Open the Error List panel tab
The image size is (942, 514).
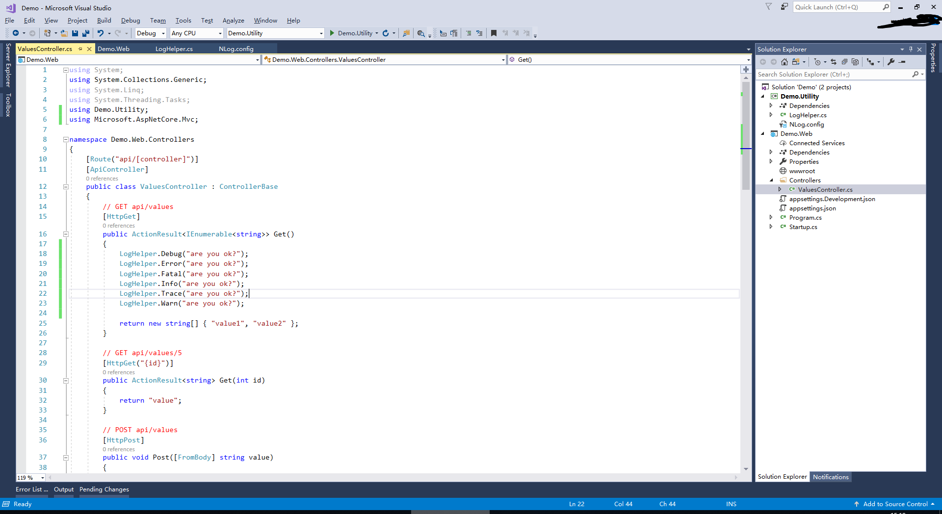point(32,489)
